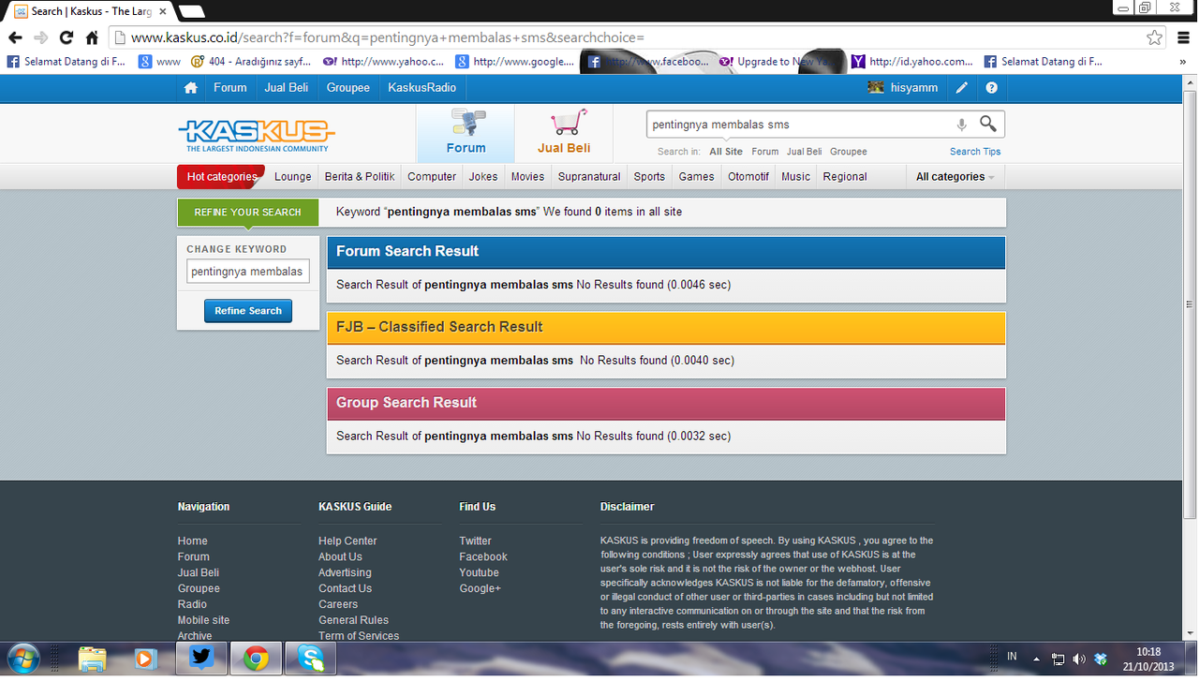Click the microphone voice search icon
The height and width of the screenshot is (681, 1199).
pyautogui.click(x=961, y=125)
